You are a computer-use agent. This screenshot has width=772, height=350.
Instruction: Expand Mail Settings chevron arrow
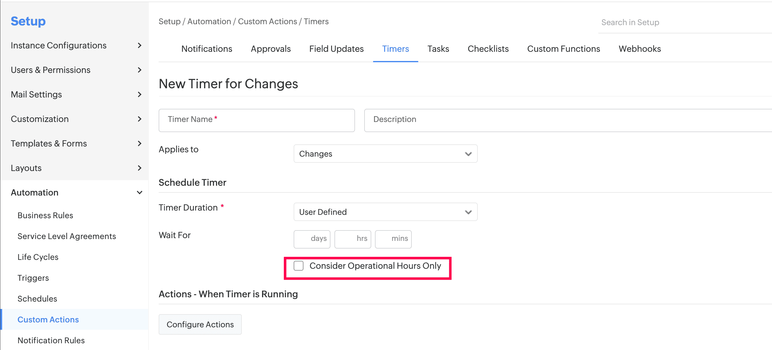coord(140,94)
